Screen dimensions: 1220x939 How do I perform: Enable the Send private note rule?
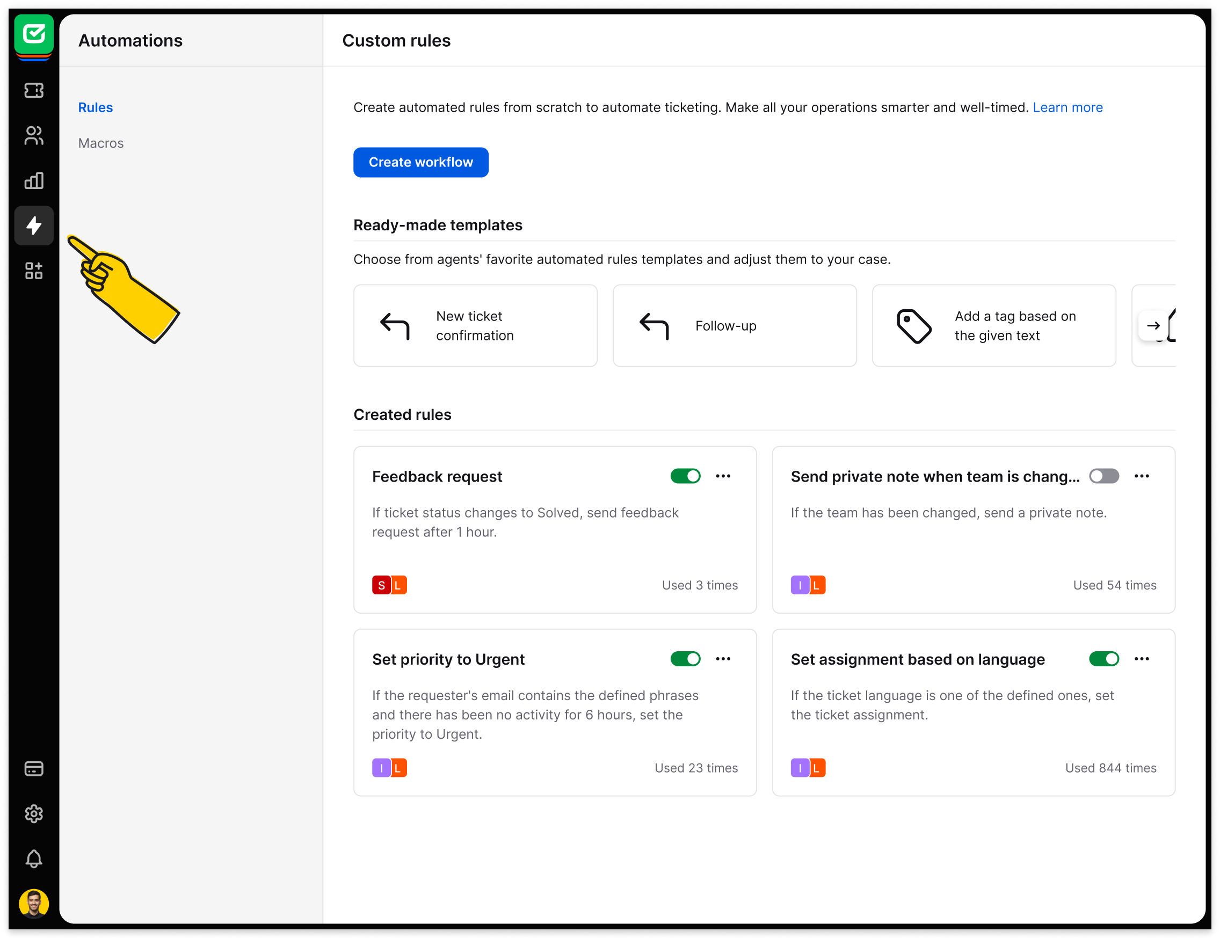click(x=1103, y=476)
